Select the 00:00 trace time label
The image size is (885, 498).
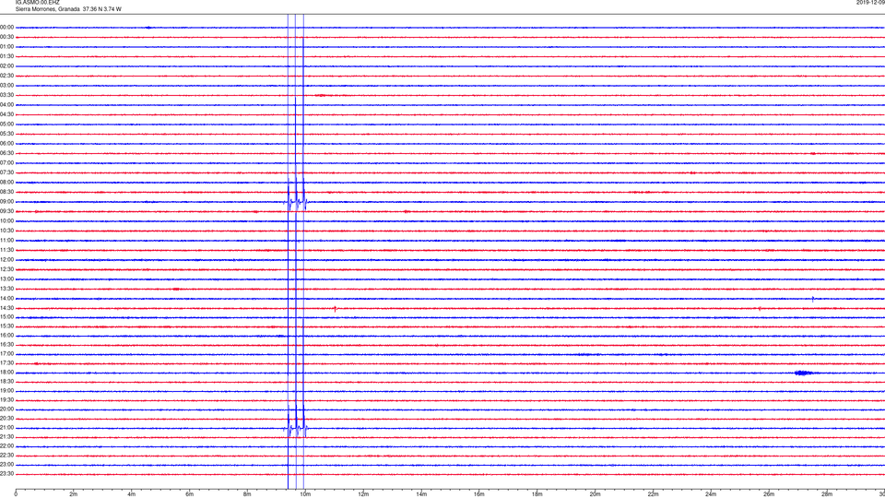point(6,27)
